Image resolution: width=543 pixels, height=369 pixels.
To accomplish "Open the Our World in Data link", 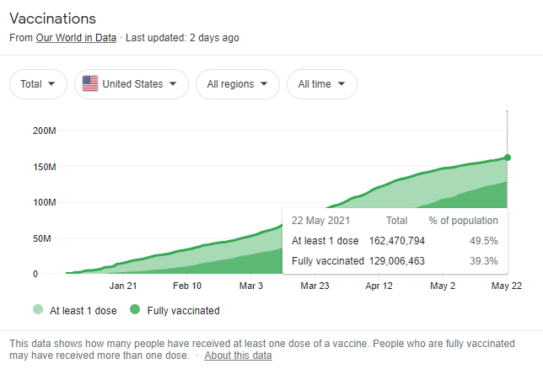I will (x=75, y=38).
